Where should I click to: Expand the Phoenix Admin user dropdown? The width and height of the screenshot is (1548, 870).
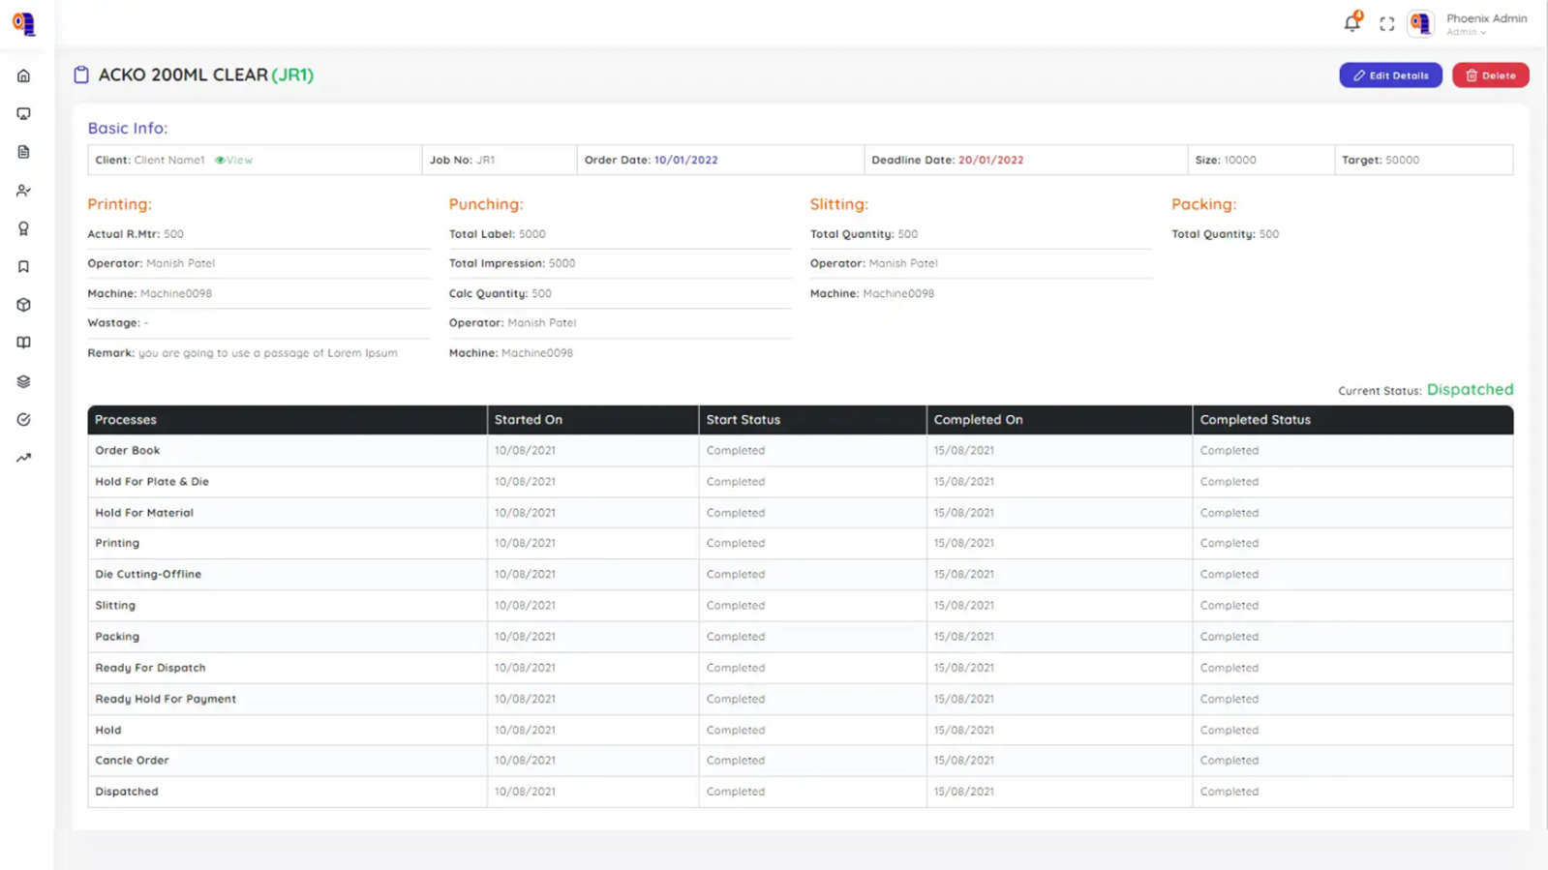(x=1485, y=24)
